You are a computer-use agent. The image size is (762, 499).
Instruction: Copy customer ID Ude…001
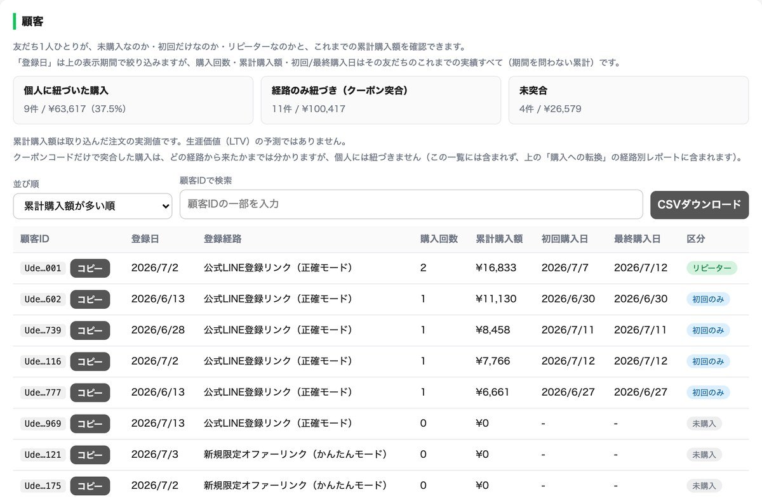[90, 268]
